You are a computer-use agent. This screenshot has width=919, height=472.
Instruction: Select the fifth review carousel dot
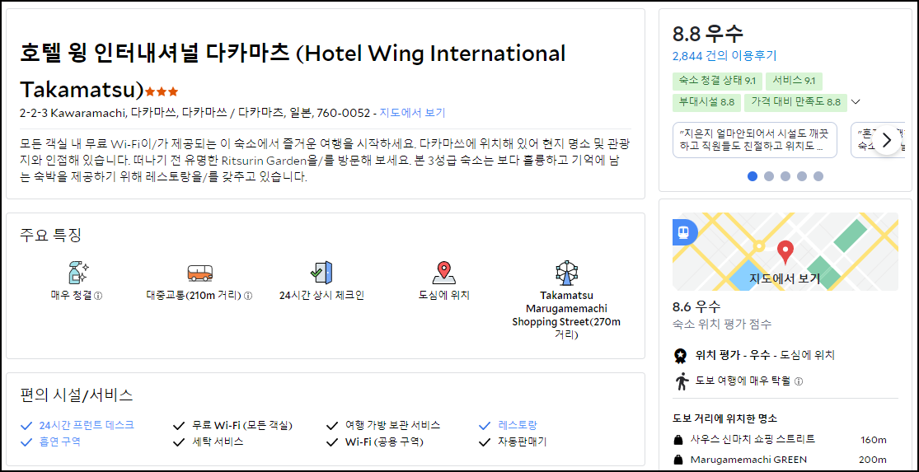tap(818, 176)
